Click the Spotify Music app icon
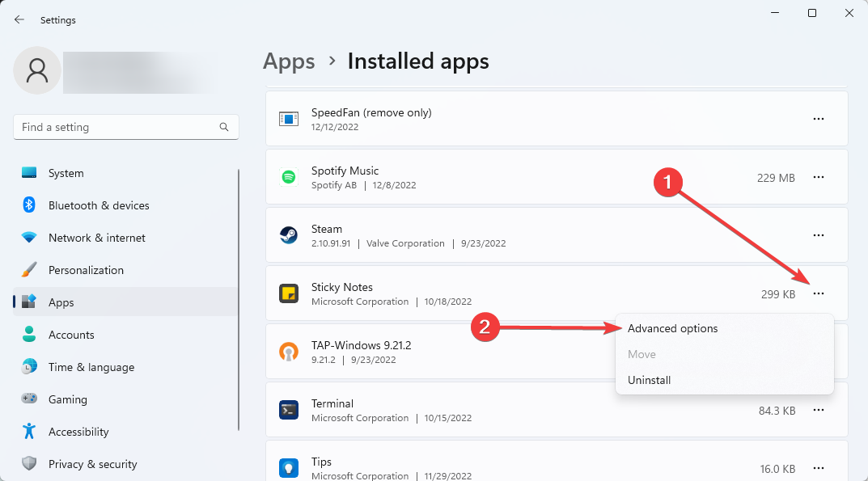Viewport: 868px width, 481px height. pos(289,176)
